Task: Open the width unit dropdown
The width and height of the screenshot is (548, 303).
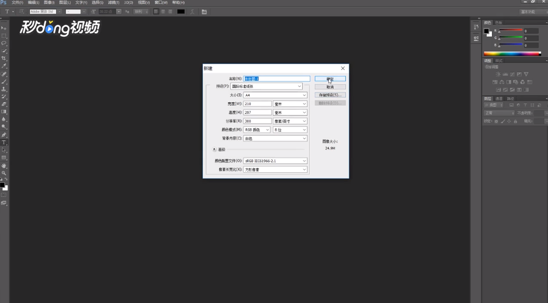Action: (x=290, y=104)
